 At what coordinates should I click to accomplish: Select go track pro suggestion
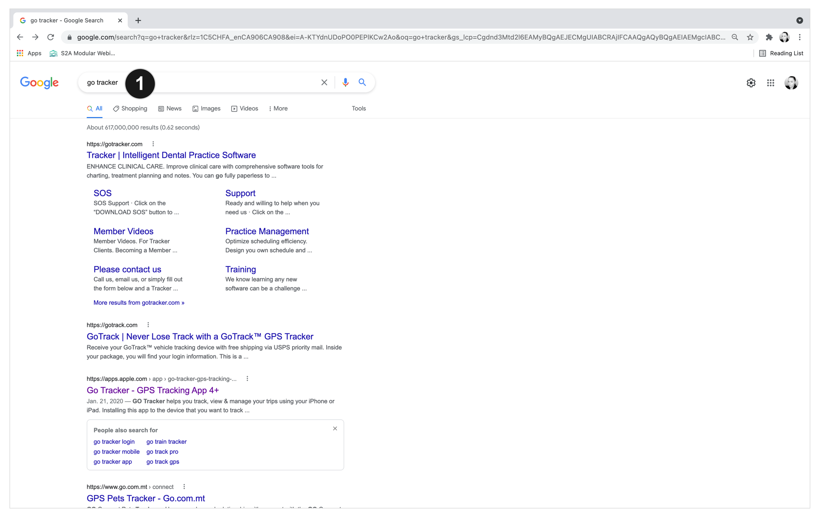coord(162,452)
